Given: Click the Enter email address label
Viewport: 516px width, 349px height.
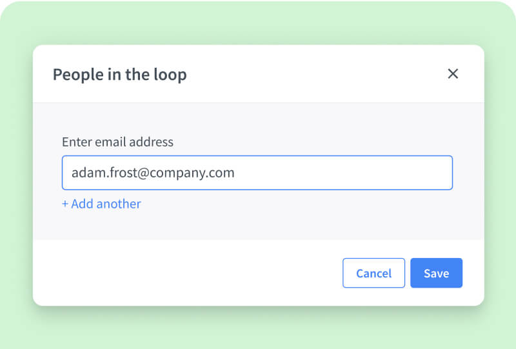Looking at the screenshot, I should click(117, 142).
